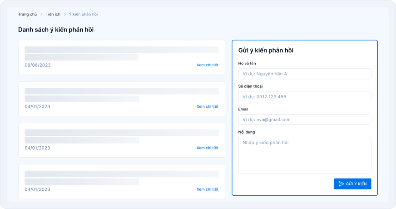View details of the 08/06/2023 feedback

208,65
